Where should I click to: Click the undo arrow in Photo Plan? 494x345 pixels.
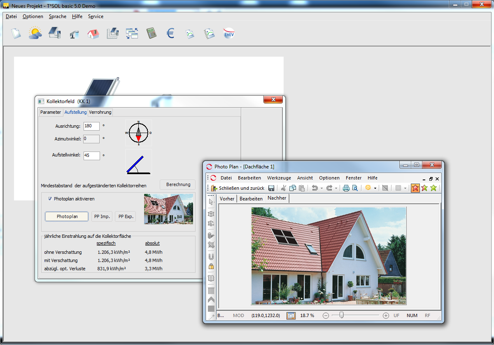[315, 188]
